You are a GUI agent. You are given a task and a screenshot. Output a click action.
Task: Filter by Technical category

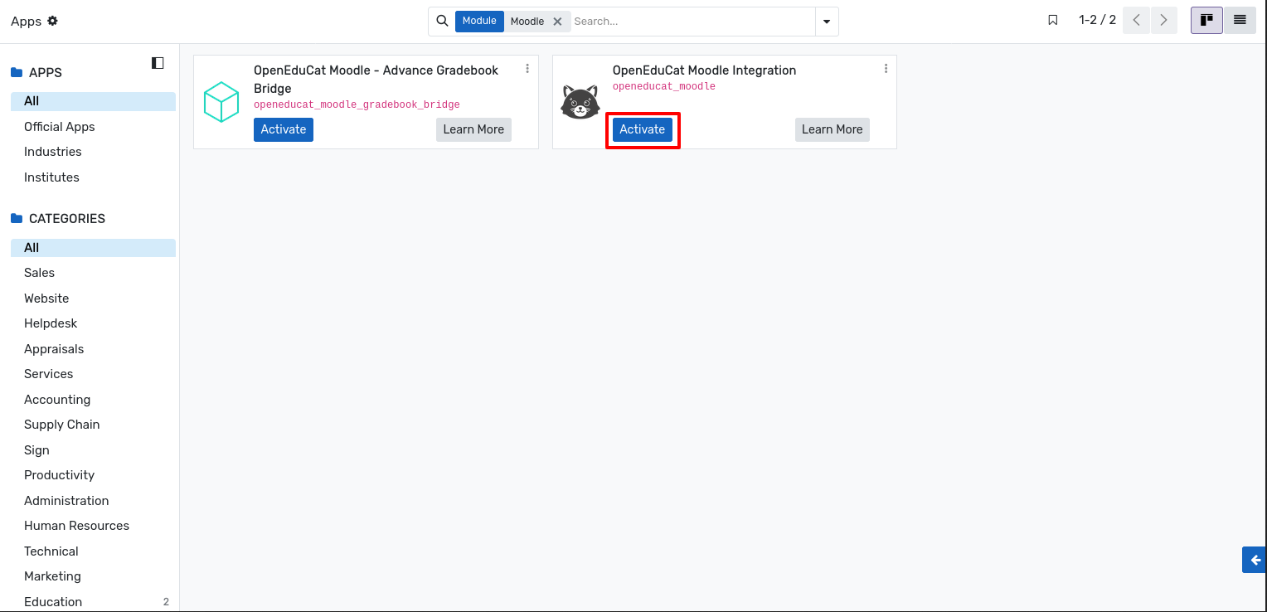[x=93, y=551]
